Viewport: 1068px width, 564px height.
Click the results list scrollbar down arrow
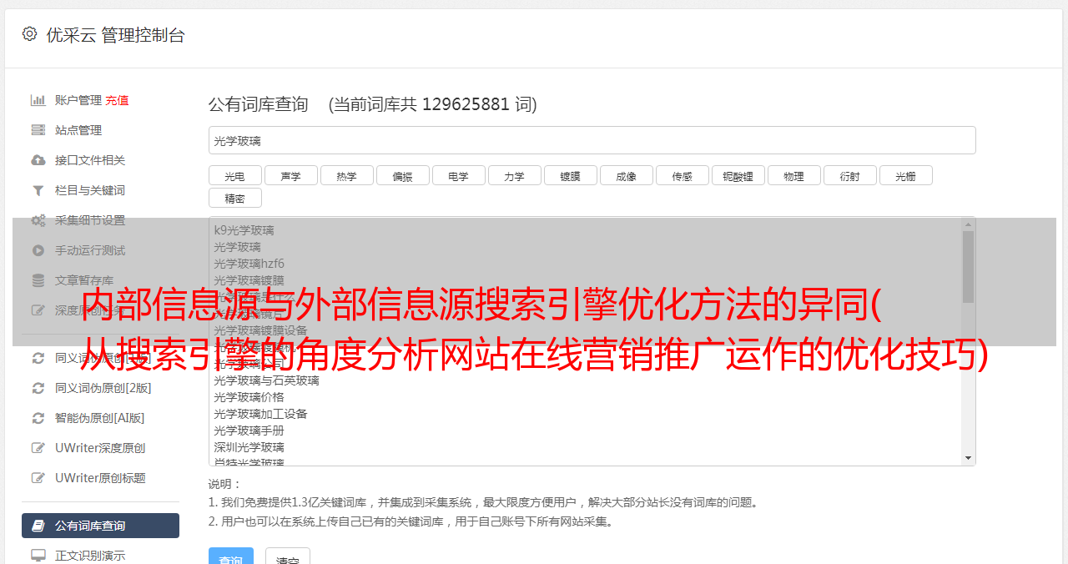(x=969, y=458)
